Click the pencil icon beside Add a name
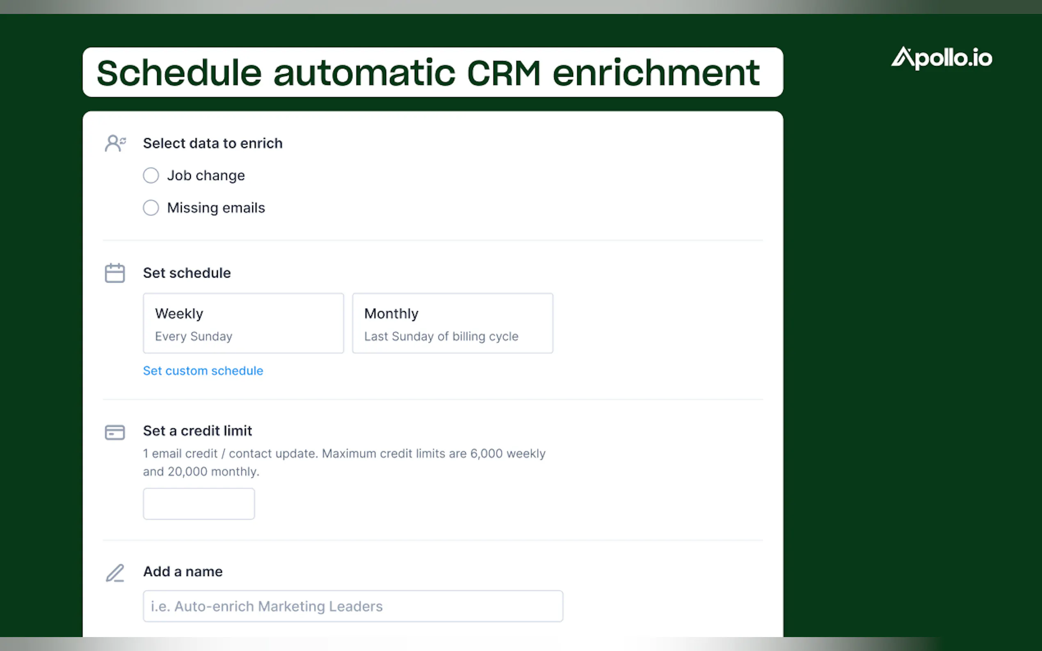 tap(114, 573)
